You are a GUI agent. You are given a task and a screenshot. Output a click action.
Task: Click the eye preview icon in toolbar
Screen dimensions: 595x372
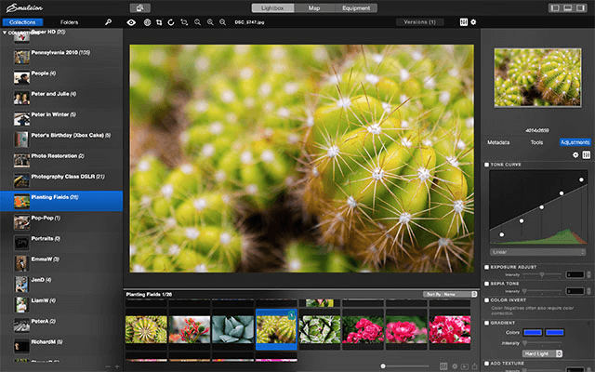point(131,20)
